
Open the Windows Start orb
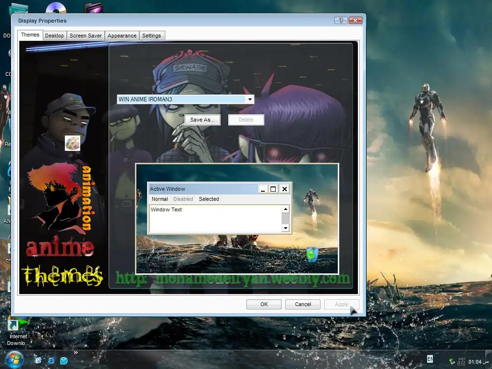(14, 360)
